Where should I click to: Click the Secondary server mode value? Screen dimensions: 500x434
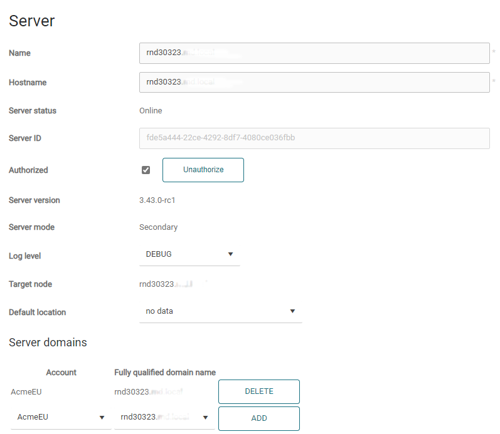click(158, 227)
